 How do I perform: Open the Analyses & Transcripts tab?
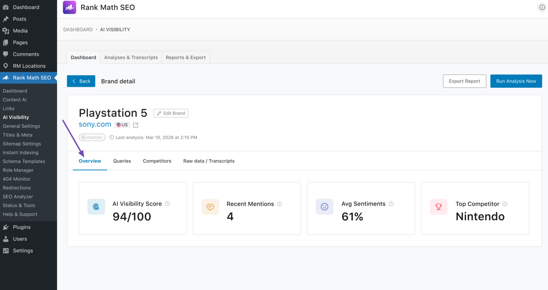point(131,57)
